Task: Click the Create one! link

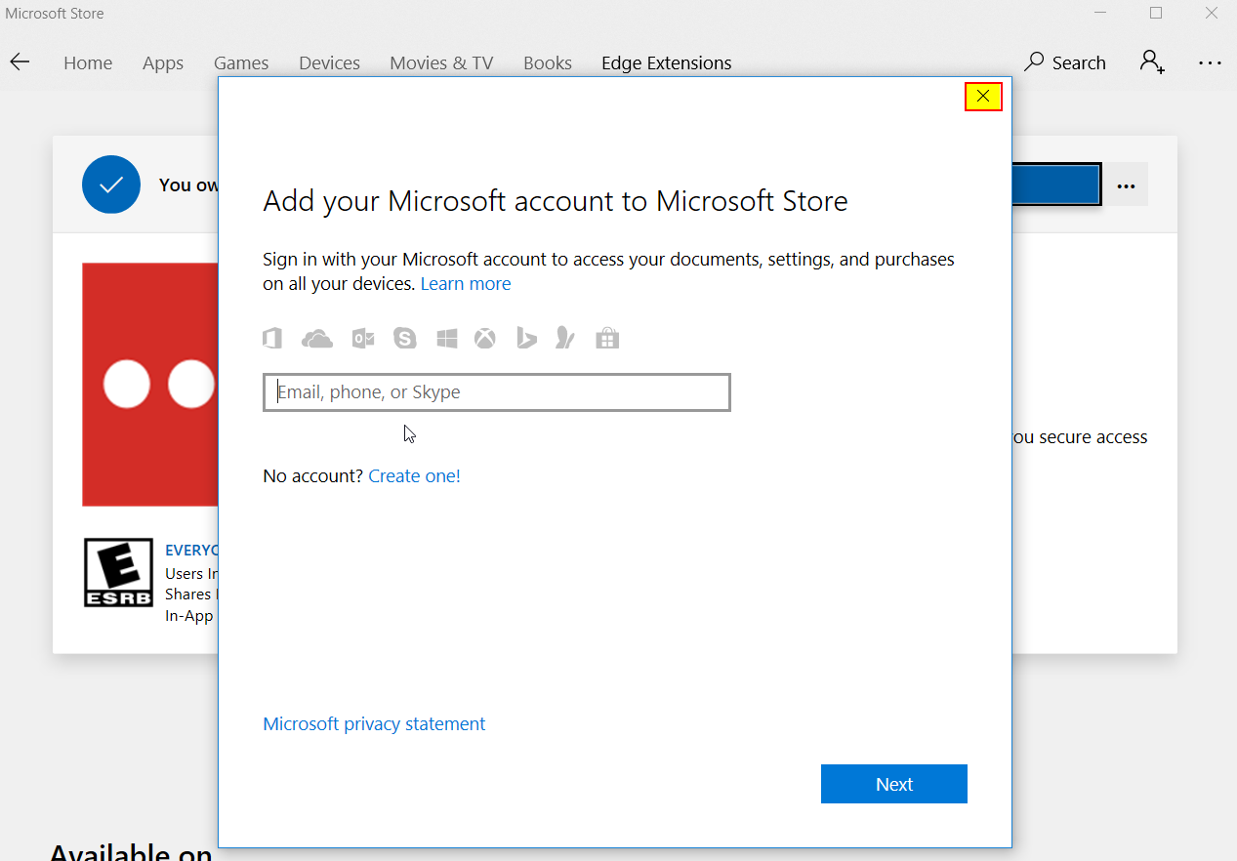Action: (x=414, y=475)
